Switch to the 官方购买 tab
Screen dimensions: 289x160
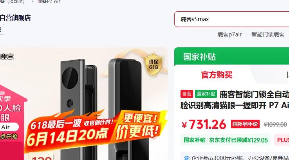(217, 75)
